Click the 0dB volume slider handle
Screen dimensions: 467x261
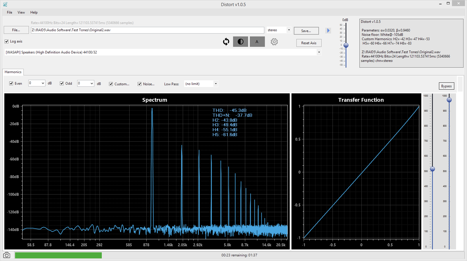pyautogui.click(x=346, y=45)
